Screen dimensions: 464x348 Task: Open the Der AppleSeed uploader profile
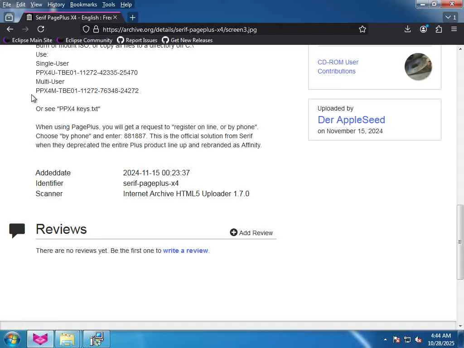tap(351, 120)
